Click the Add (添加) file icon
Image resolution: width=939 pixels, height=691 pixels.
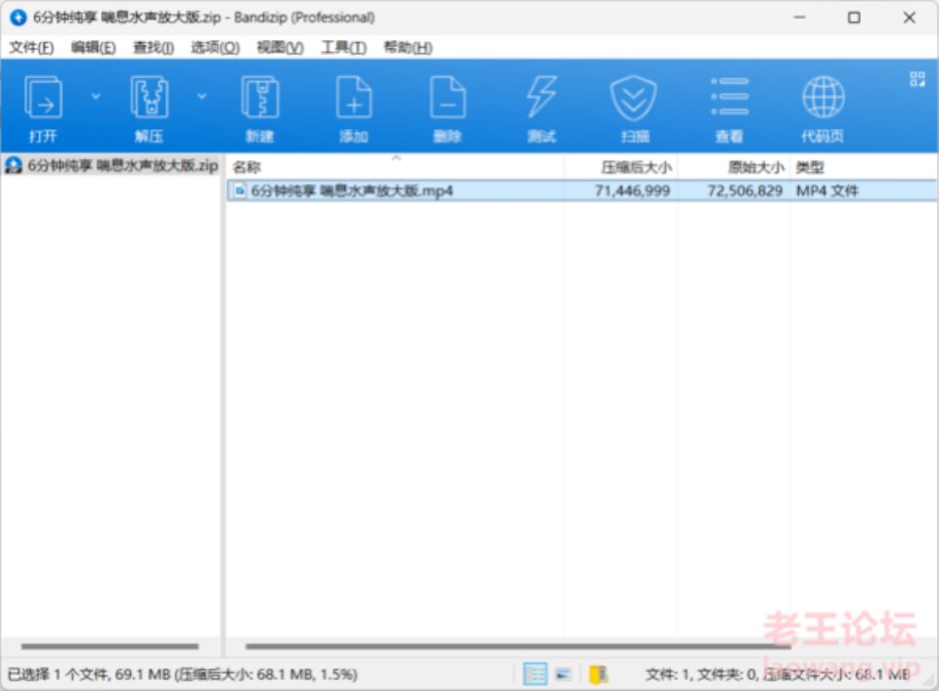click(x=354, y=97)
